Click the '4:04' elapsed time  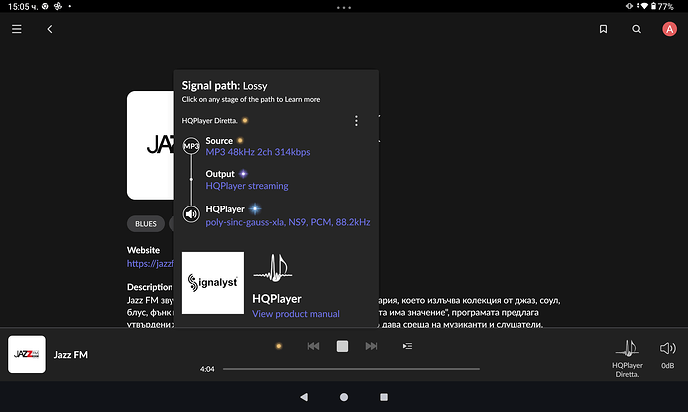click(x=207, y=369)
